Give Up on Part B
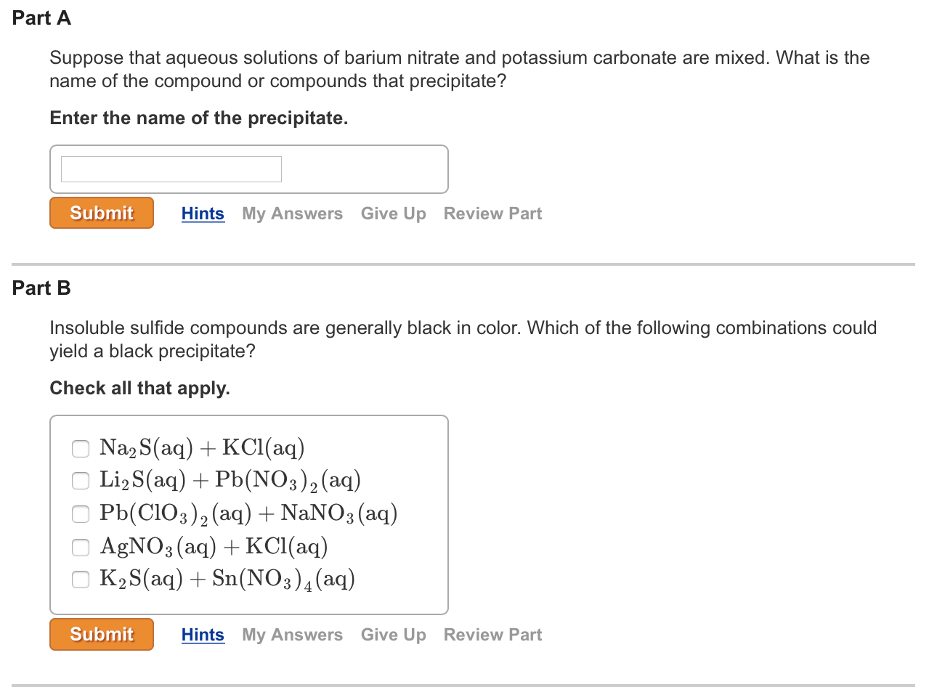This screenshot has width=937, height=687. click(x=393, y=635)
